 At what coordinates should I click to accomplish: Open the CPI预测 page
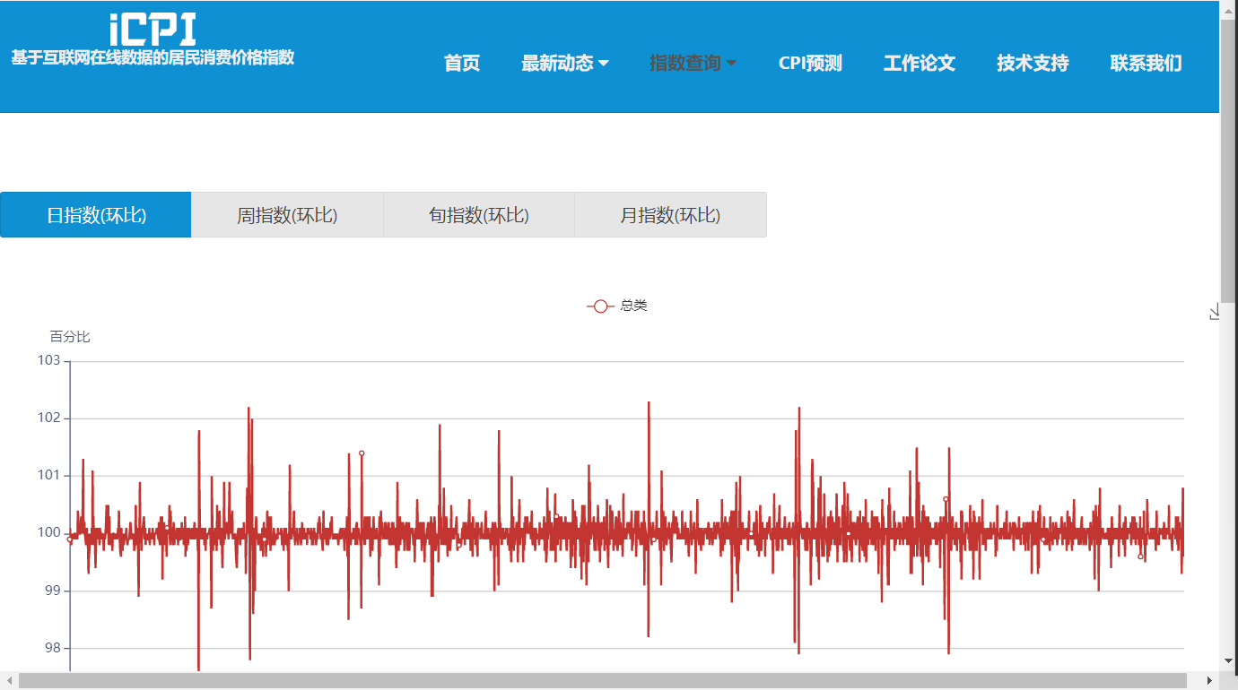pos(810,63)
